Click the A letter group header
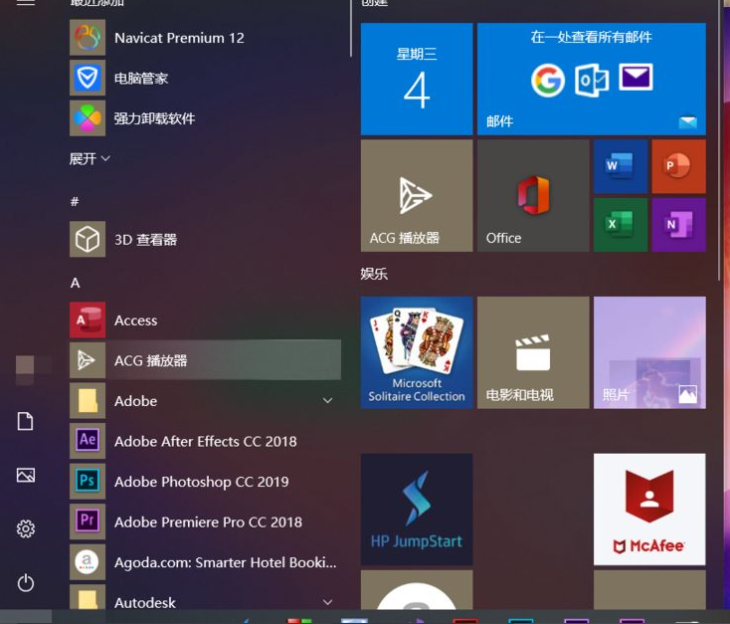The image size is (730, 624). (75, 283)
